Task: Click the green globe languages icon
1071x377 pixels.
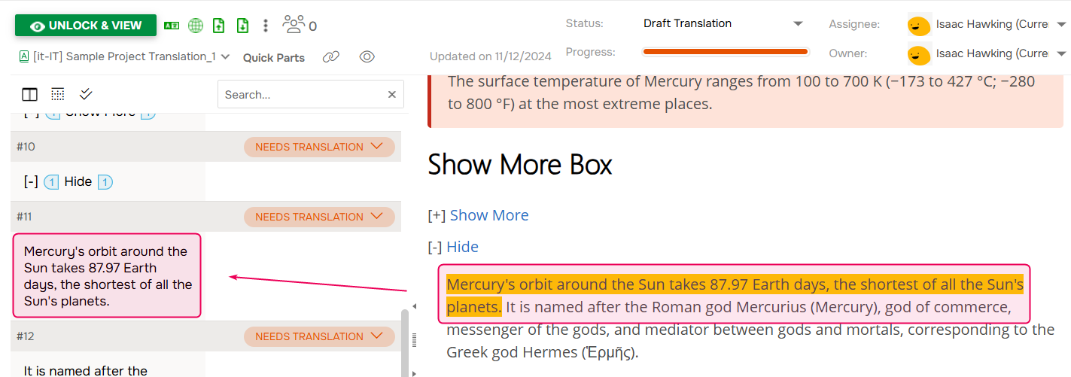Action: 196,26
